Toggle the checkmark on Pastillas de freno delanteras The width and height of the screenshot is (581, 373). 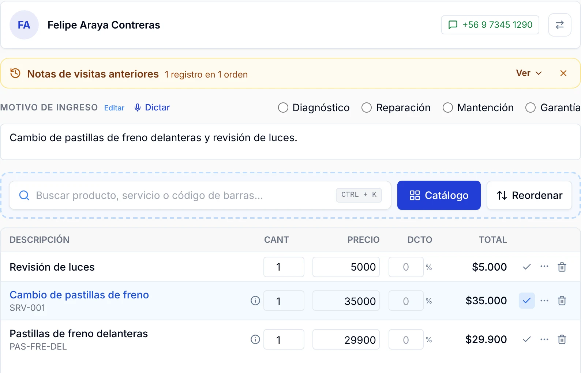[527, 339]
